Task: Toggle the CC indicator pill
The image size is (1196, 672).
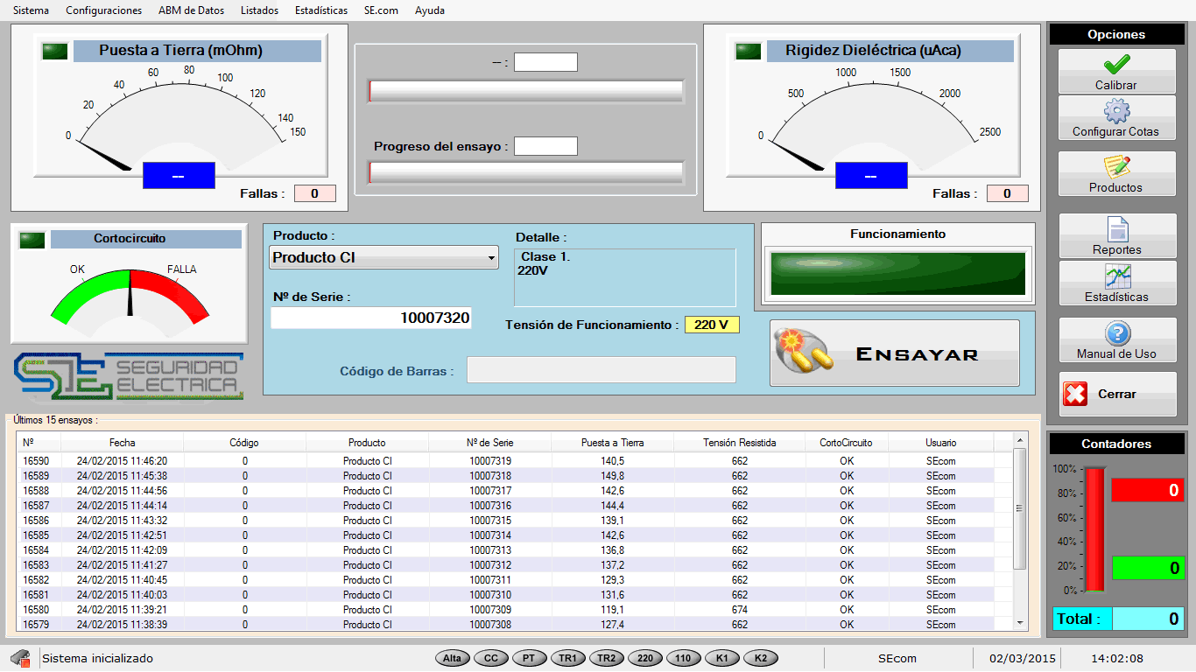Action: tap(490, 658)
